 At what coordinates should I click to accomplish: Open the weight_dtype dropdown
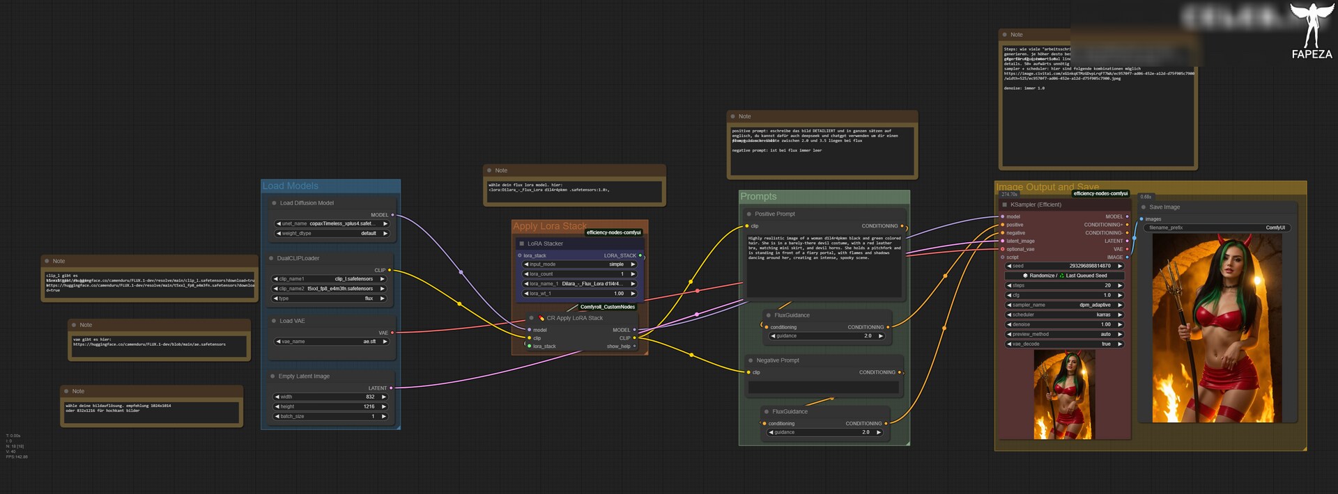pyautogui.click(x=332, y=234)
